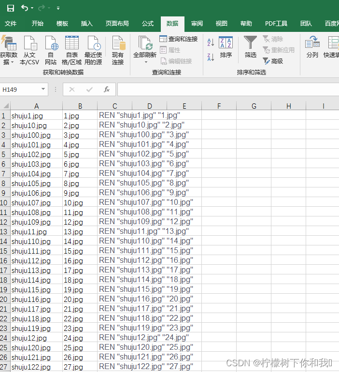
Task: Click the 编辑链接 button
Action: click(176, 61)
